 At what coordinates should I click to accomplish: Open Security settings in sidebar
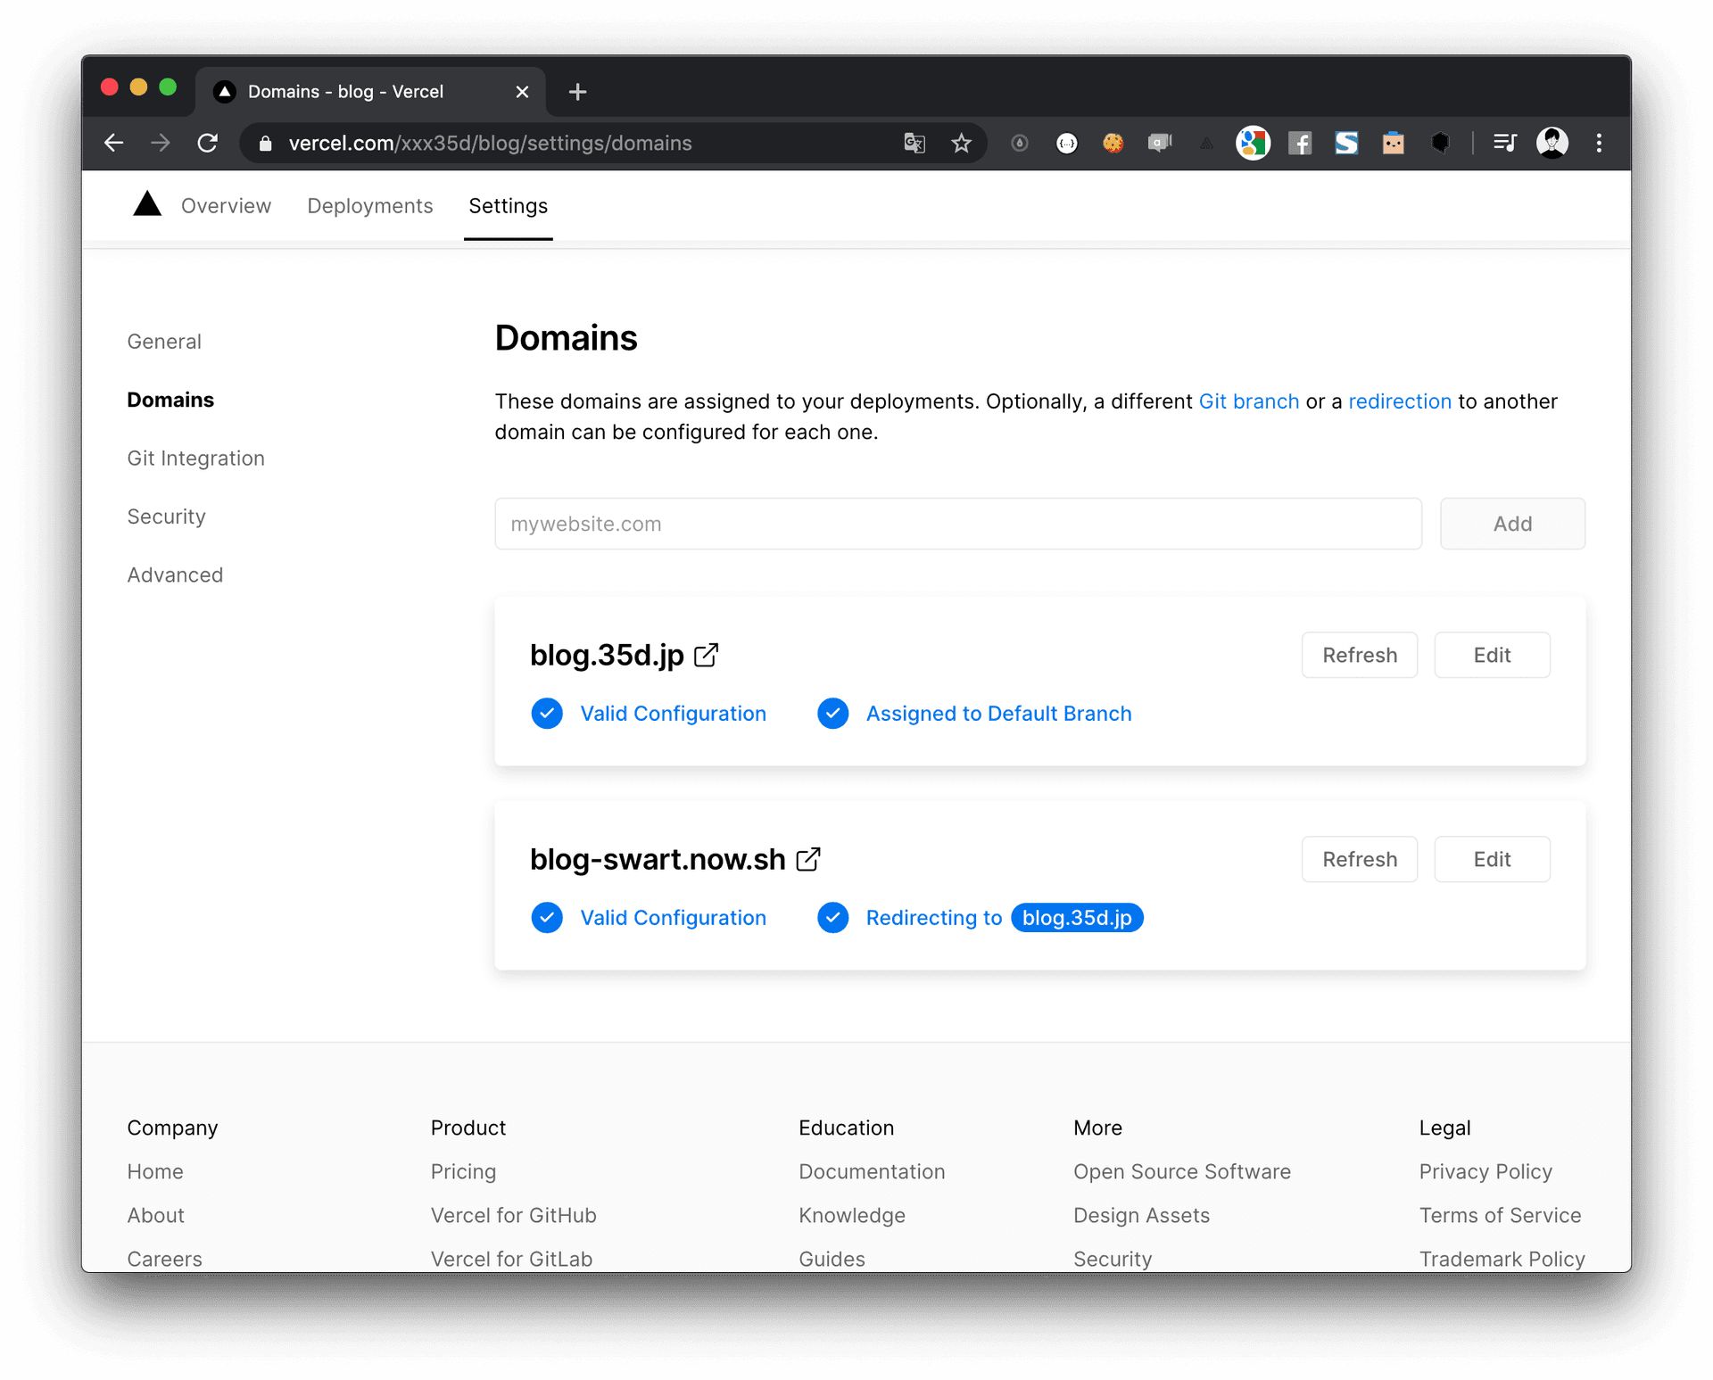(167, 516)
